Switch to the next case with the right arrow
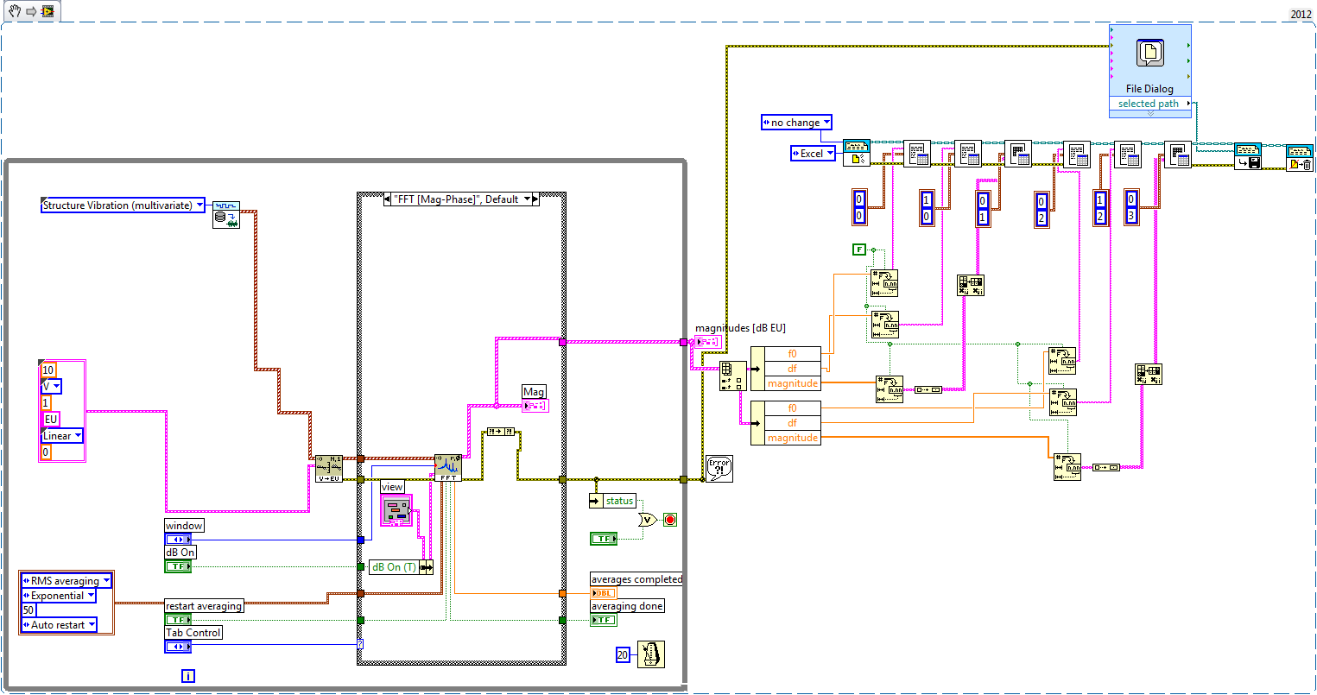Screen dimensions: 1317x695 click(535, 199)
